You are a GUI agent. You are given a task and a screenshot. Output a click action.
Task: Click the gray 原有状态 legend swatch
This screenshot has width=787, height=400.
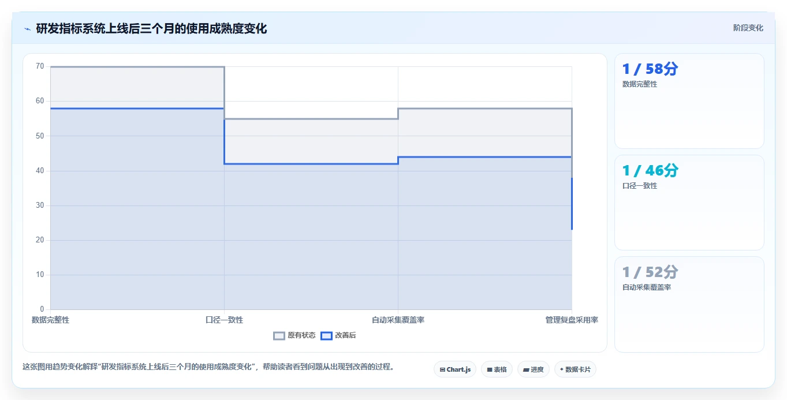(x=279, y=335)
